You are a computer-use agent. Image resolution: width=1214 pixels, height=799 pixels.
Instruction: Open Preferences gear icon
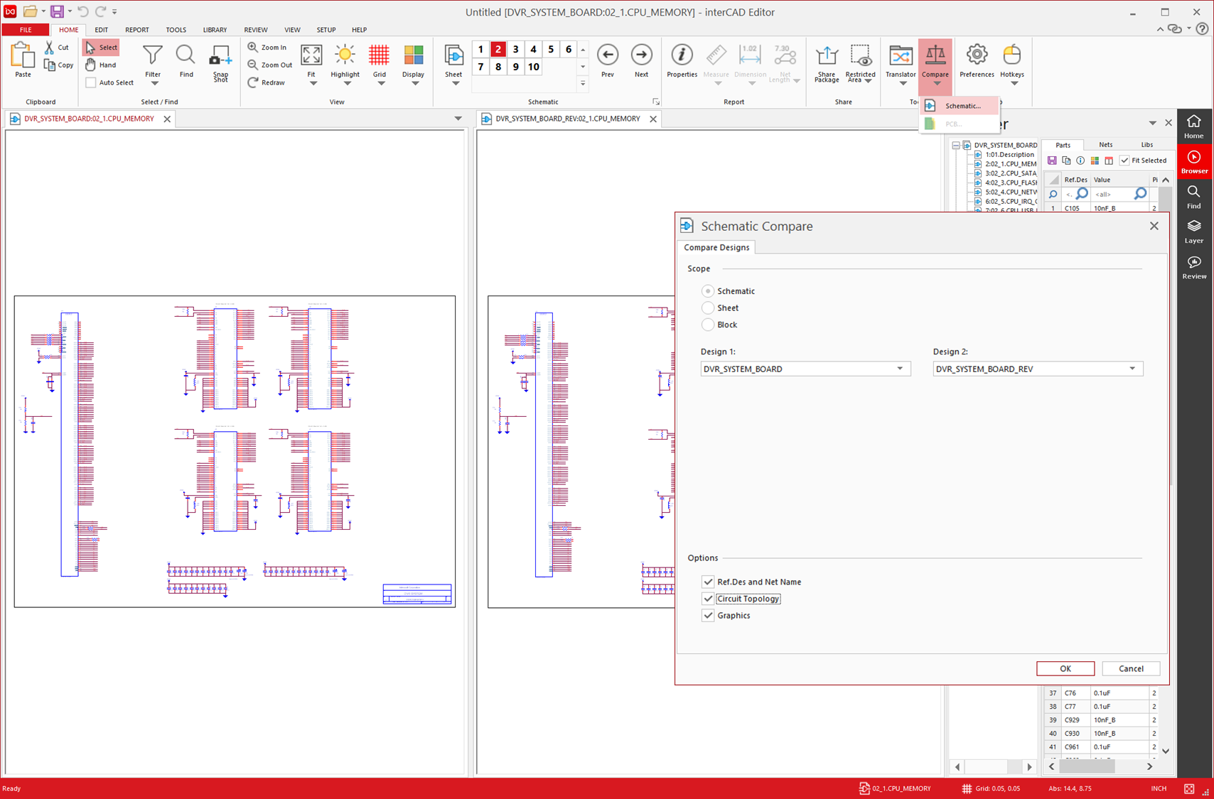tap(977, 55)
